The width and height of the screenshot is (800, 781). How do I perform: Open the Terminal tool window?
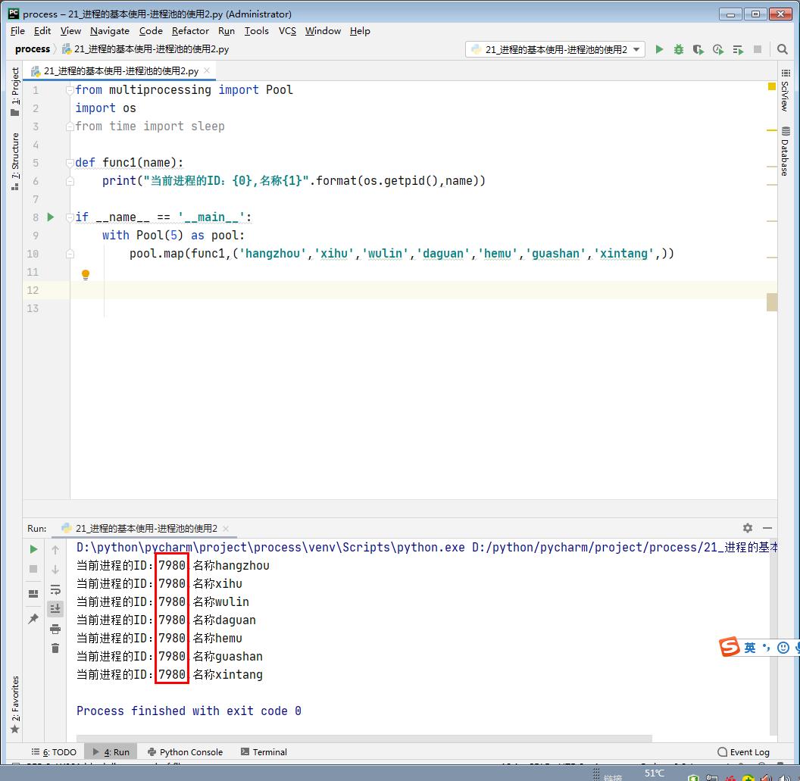point(264,752)
